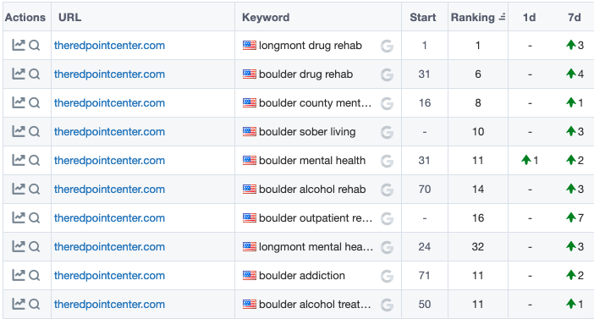Open theredpointcenter.com link in first row
The width and height of the screenshot is (594, 319).
(109, 46)
